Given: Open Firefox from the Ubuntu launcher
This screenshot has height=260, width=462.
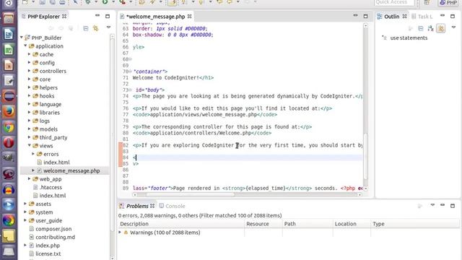Looking at the screenshot, I should click(x=9, y=112).
